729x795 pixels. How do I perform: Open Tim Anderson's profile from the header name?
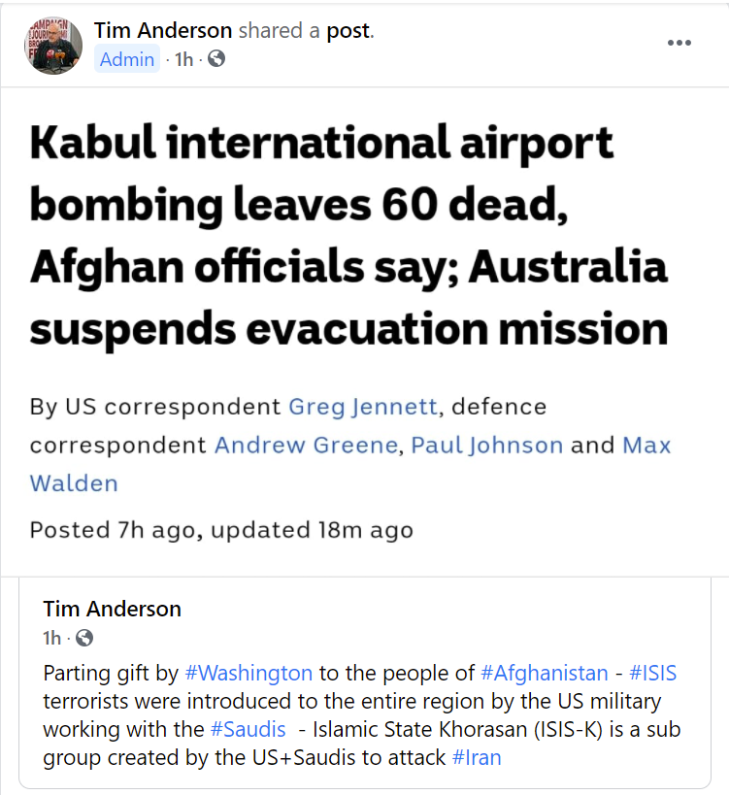[x=163, y=30]
